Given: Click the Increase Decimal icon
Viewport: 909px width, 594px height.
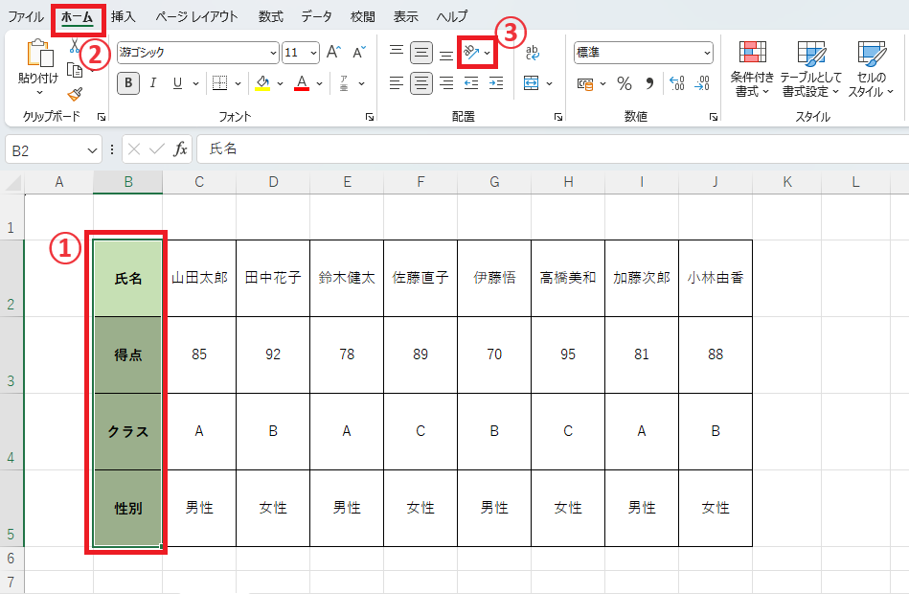Looking at the screenshot, I should click(676, 83).
